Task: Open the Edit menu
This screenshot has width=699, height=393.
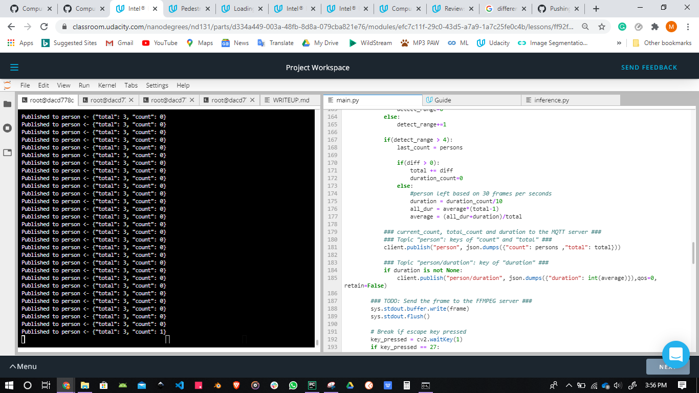Action: tap(43, 85)
